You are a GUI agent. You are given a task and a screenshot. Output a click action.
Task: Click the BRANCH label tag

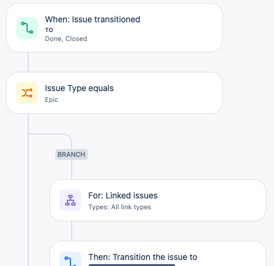click(x=72, y=154)
